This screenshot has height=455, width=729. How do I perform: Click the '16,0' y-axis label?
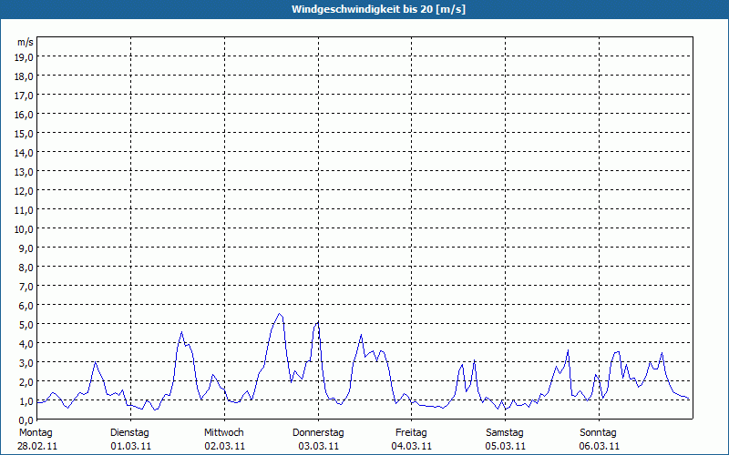25,116
